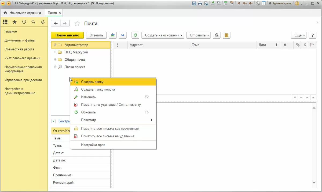Choose Настройка прав from context menu
The width and height of the screenshot is (322, 192).
93,145
